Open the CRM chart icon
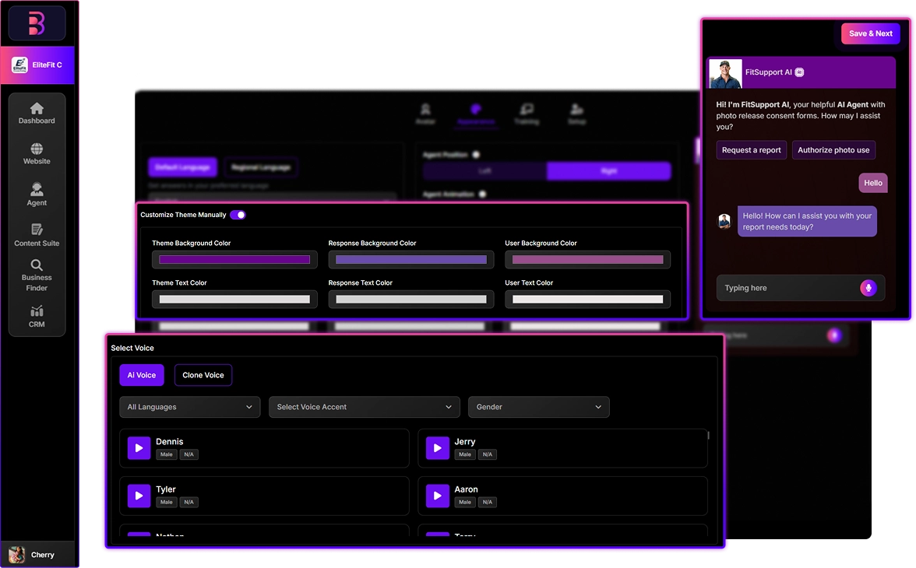The width and height of the screenshot is (916, 568). (37, 311)
